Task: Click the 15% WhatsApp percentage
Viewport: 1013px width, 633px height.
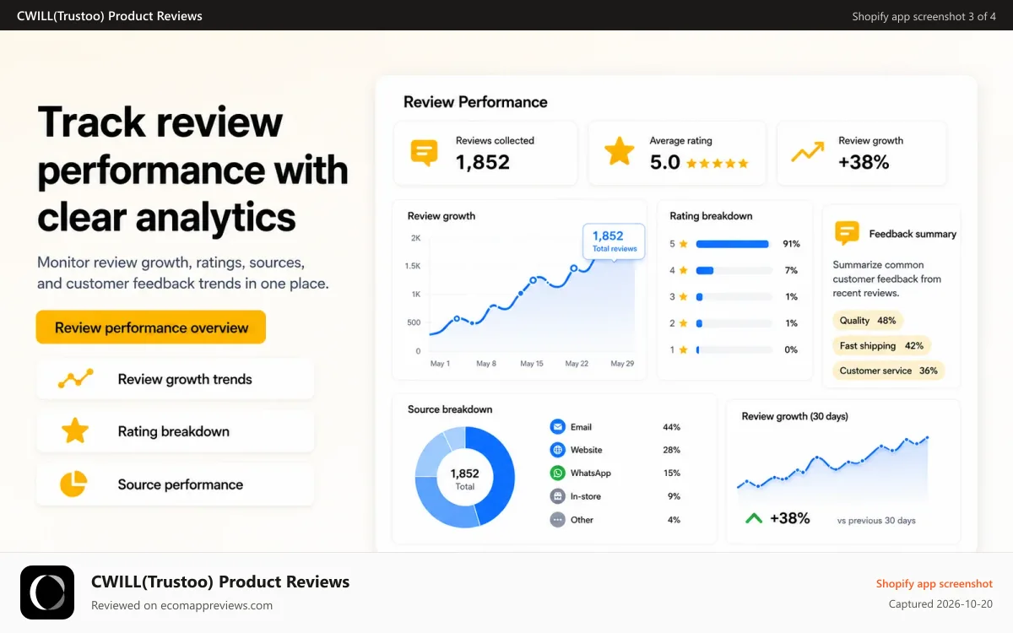Action: coord(671,473)
